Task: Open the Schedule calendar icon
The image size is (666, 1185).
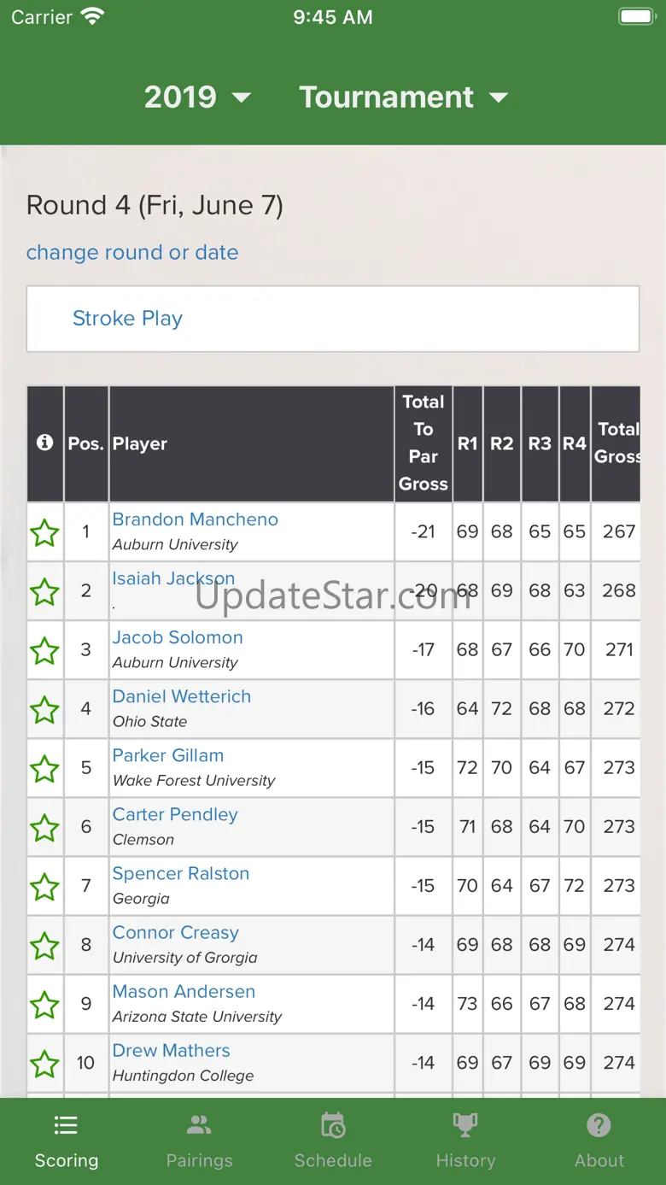Action: click(333, 1126)
